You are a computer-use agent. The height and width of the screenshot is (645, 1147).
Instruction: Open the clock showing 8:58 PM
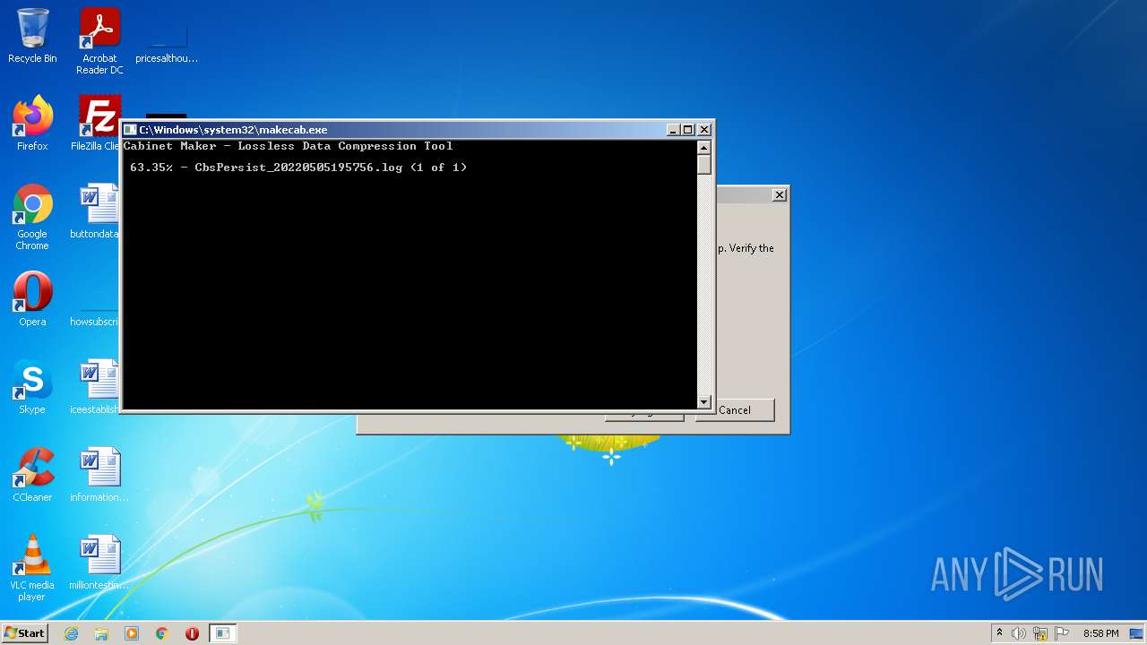(1100, 633)
